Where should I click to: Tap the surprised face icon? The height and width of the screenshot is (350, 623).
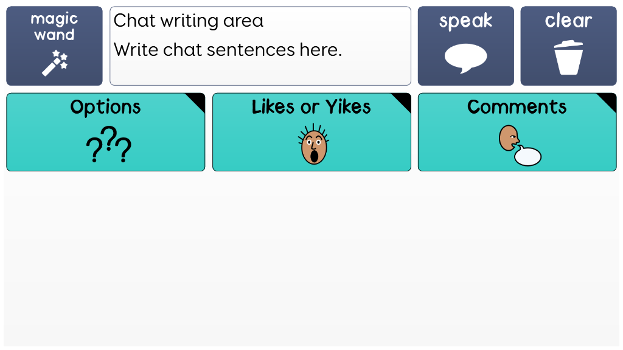click(313, 145)
